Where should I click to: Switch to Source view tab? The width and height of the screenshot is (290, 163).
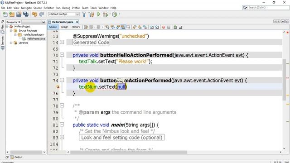53,27
